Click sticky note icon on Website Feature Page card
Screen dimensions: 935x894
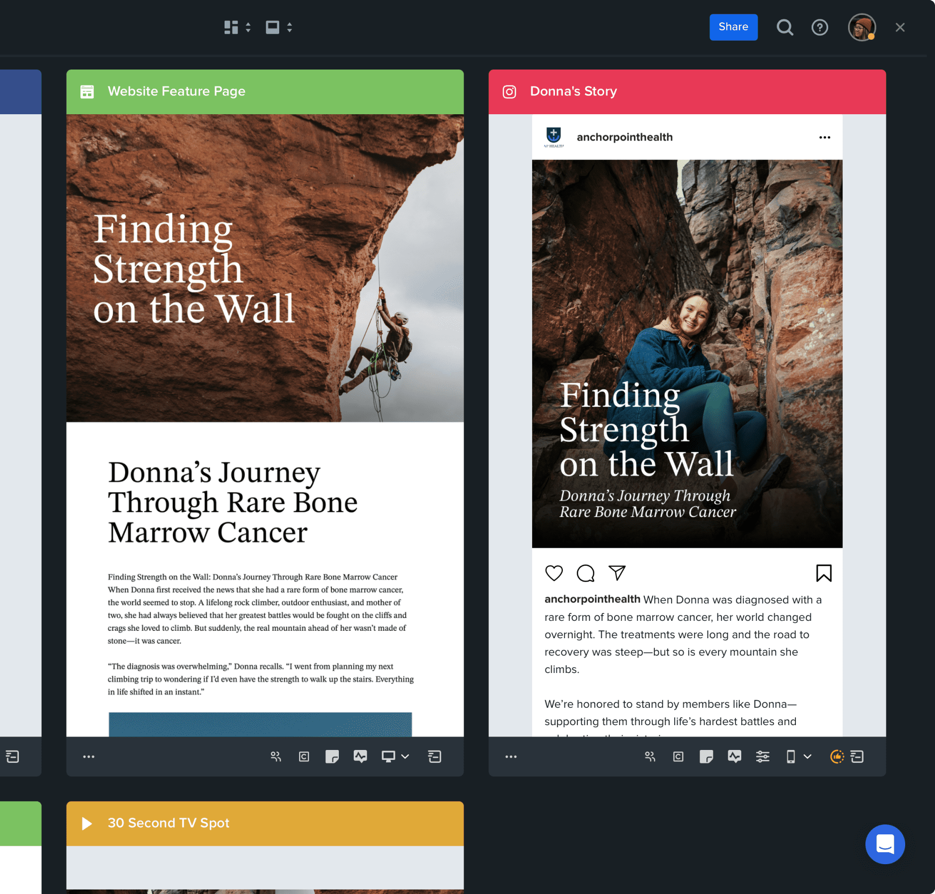tap(332, 756)
